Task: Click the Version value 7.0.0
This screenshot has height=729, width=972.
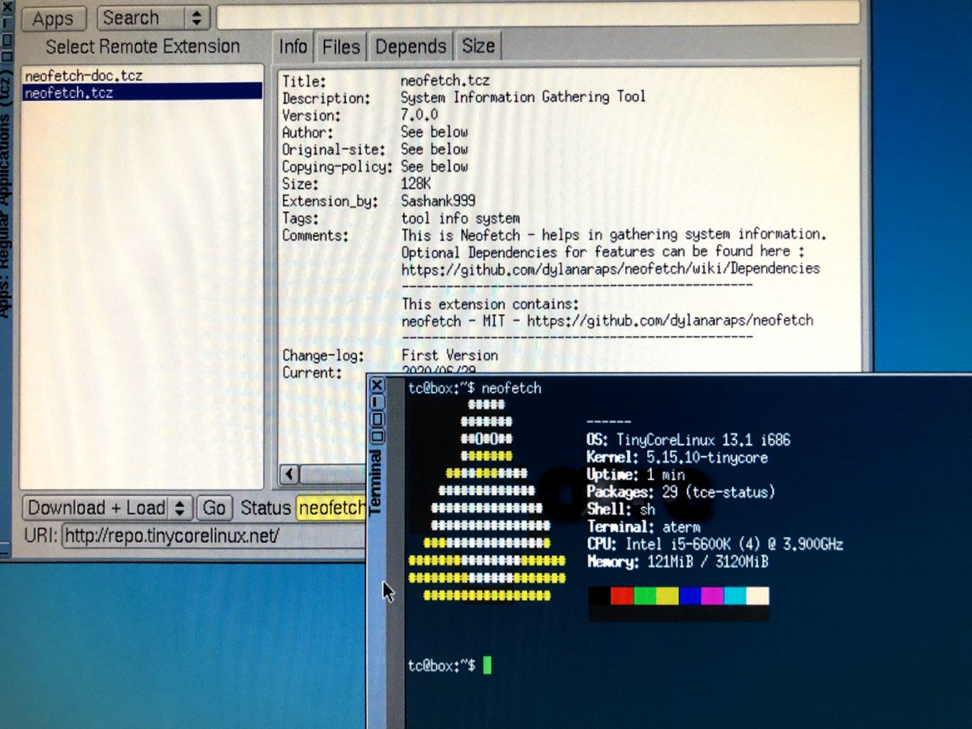Action: [x=420, y=115]
